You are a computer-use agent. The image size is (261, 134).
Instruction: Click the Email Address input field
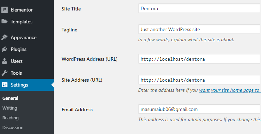[x=200, y=109]
